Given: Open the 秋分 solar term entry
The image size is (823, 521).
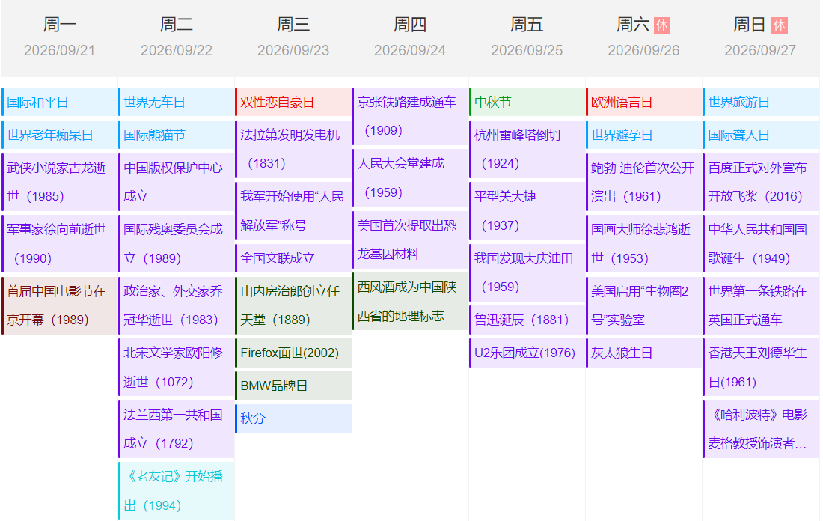Looking at the screenshot, I should click(253, 418).
